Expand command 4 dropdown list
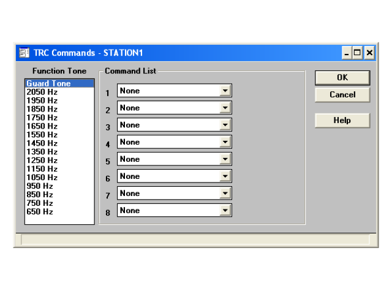 pyautogui.click(x=225, y=142)
